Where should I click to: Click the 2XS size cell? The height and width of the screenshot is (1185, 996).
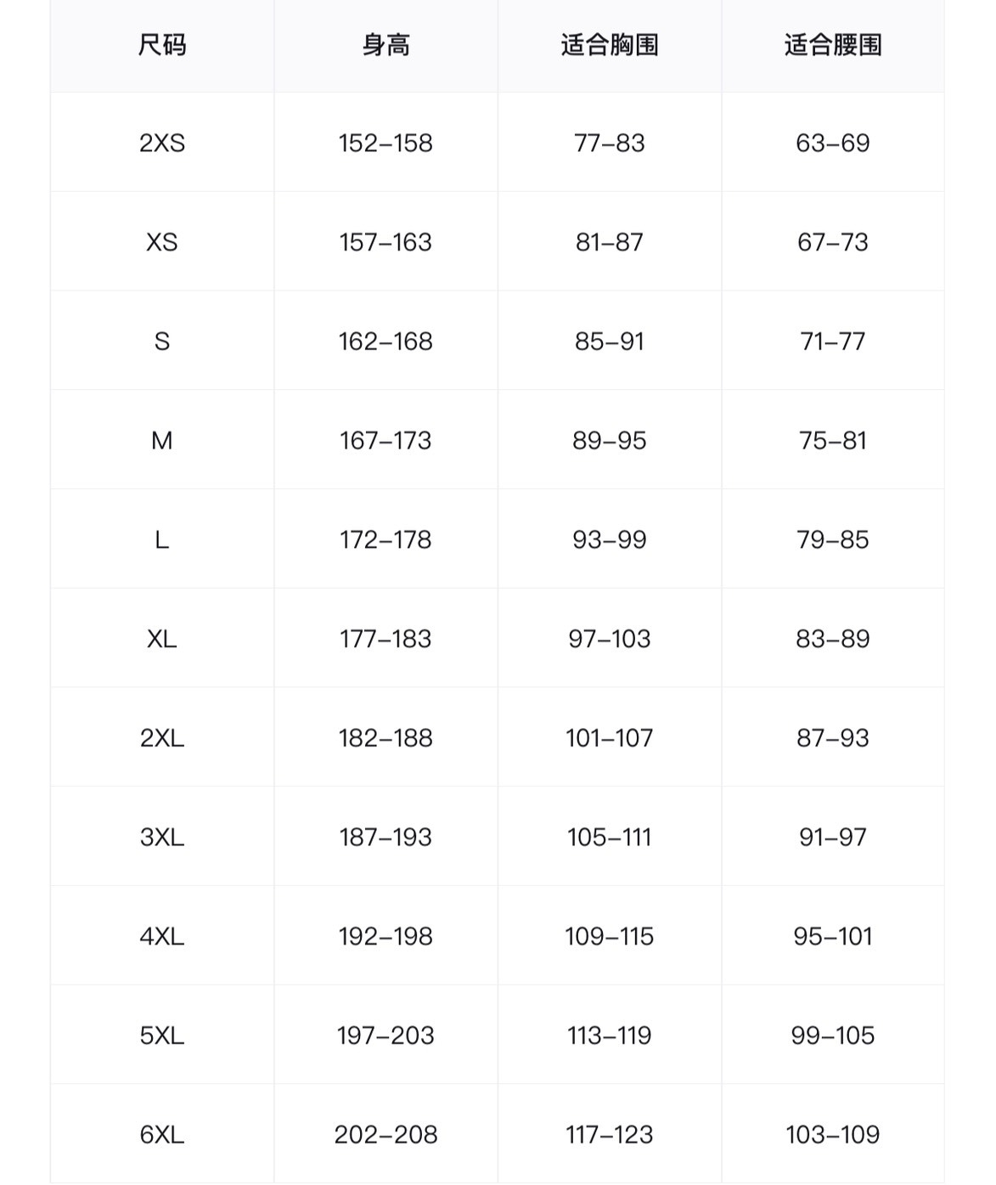162,143
